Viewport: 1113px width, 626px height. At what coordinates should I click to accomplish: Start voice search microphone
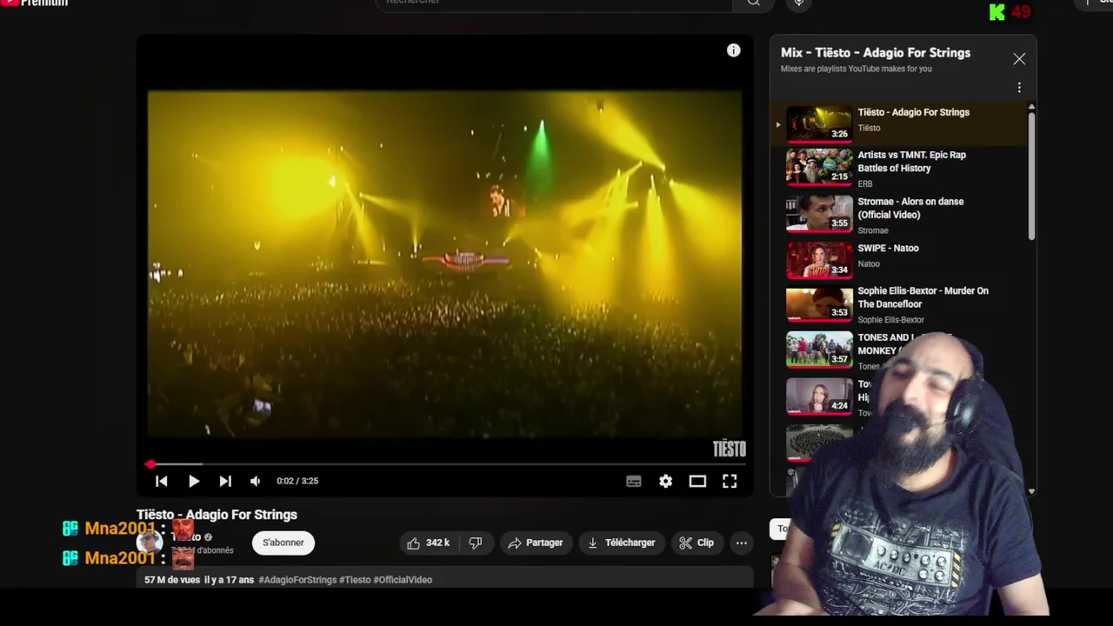pyautogui.click(x=798, y=3)
